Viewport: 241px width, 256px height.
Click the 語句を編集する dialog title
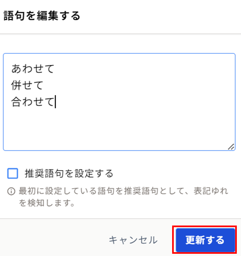tap(42, 16)
